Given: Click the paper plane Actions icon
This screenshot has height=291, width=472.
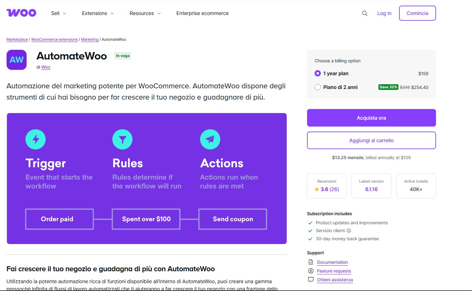Looking at the screenshot, I should [210, 139].
